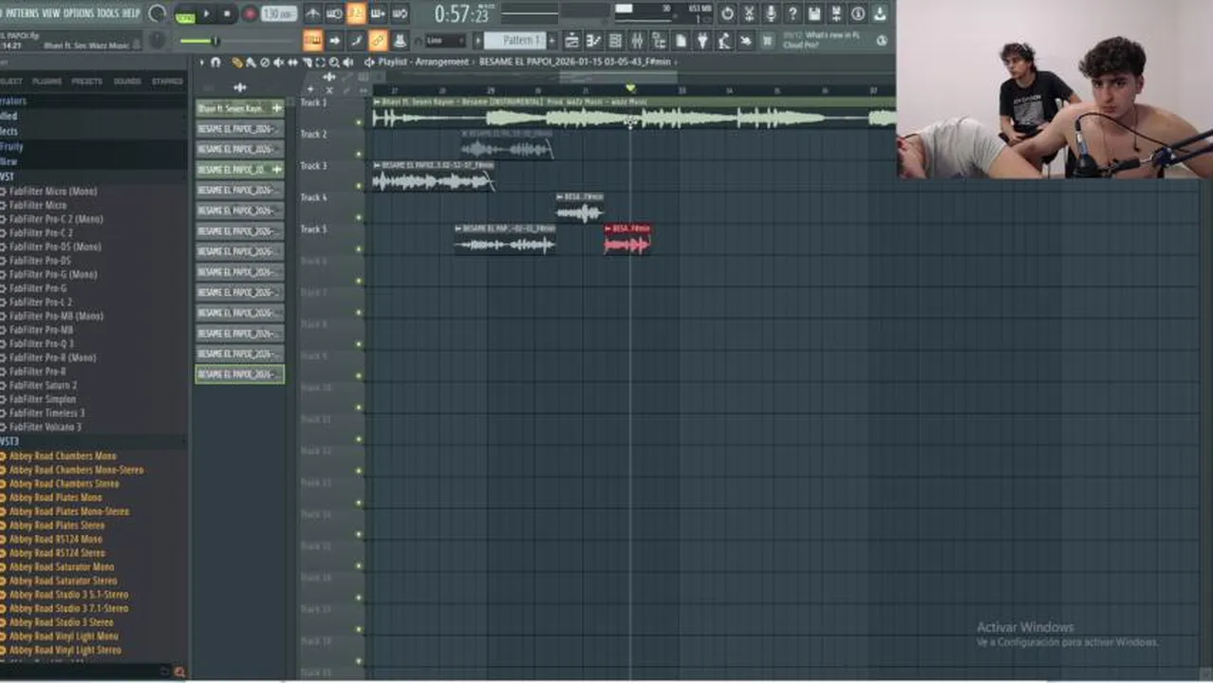The height and width of the screenshot is (683, 1213).
Task: Open the PATTERNS menu
Action: pos(22,12)
